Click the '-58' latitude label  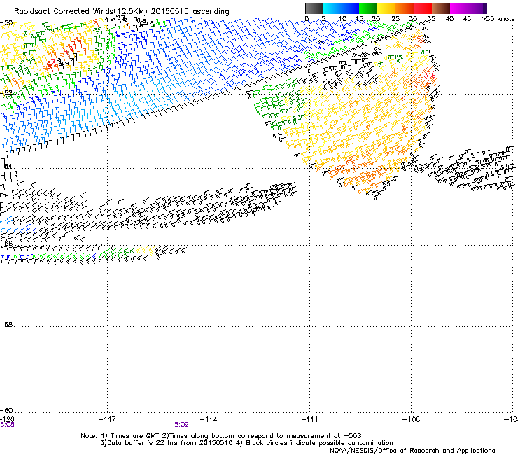click(x=6, y=325)
